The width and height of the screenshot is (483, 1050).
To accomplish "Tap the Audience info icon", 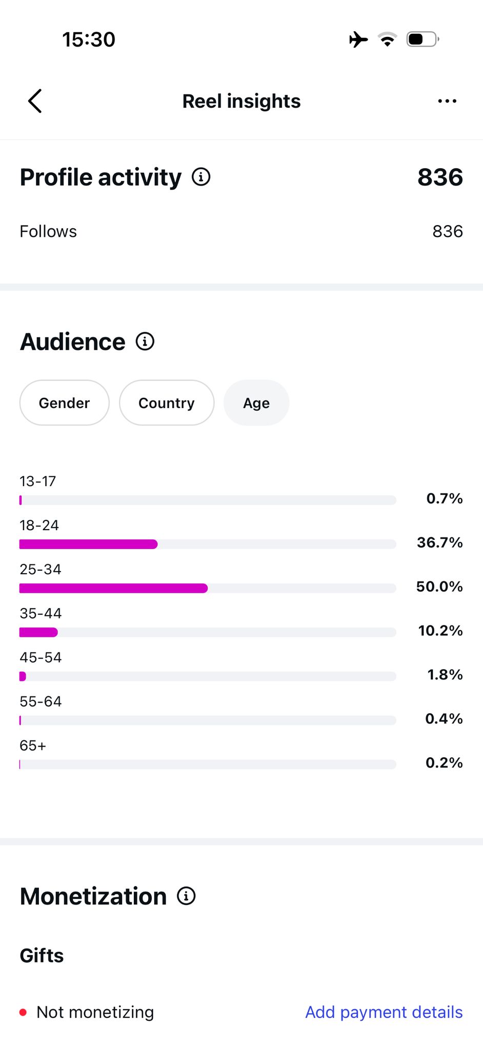I will coord(145,341).
